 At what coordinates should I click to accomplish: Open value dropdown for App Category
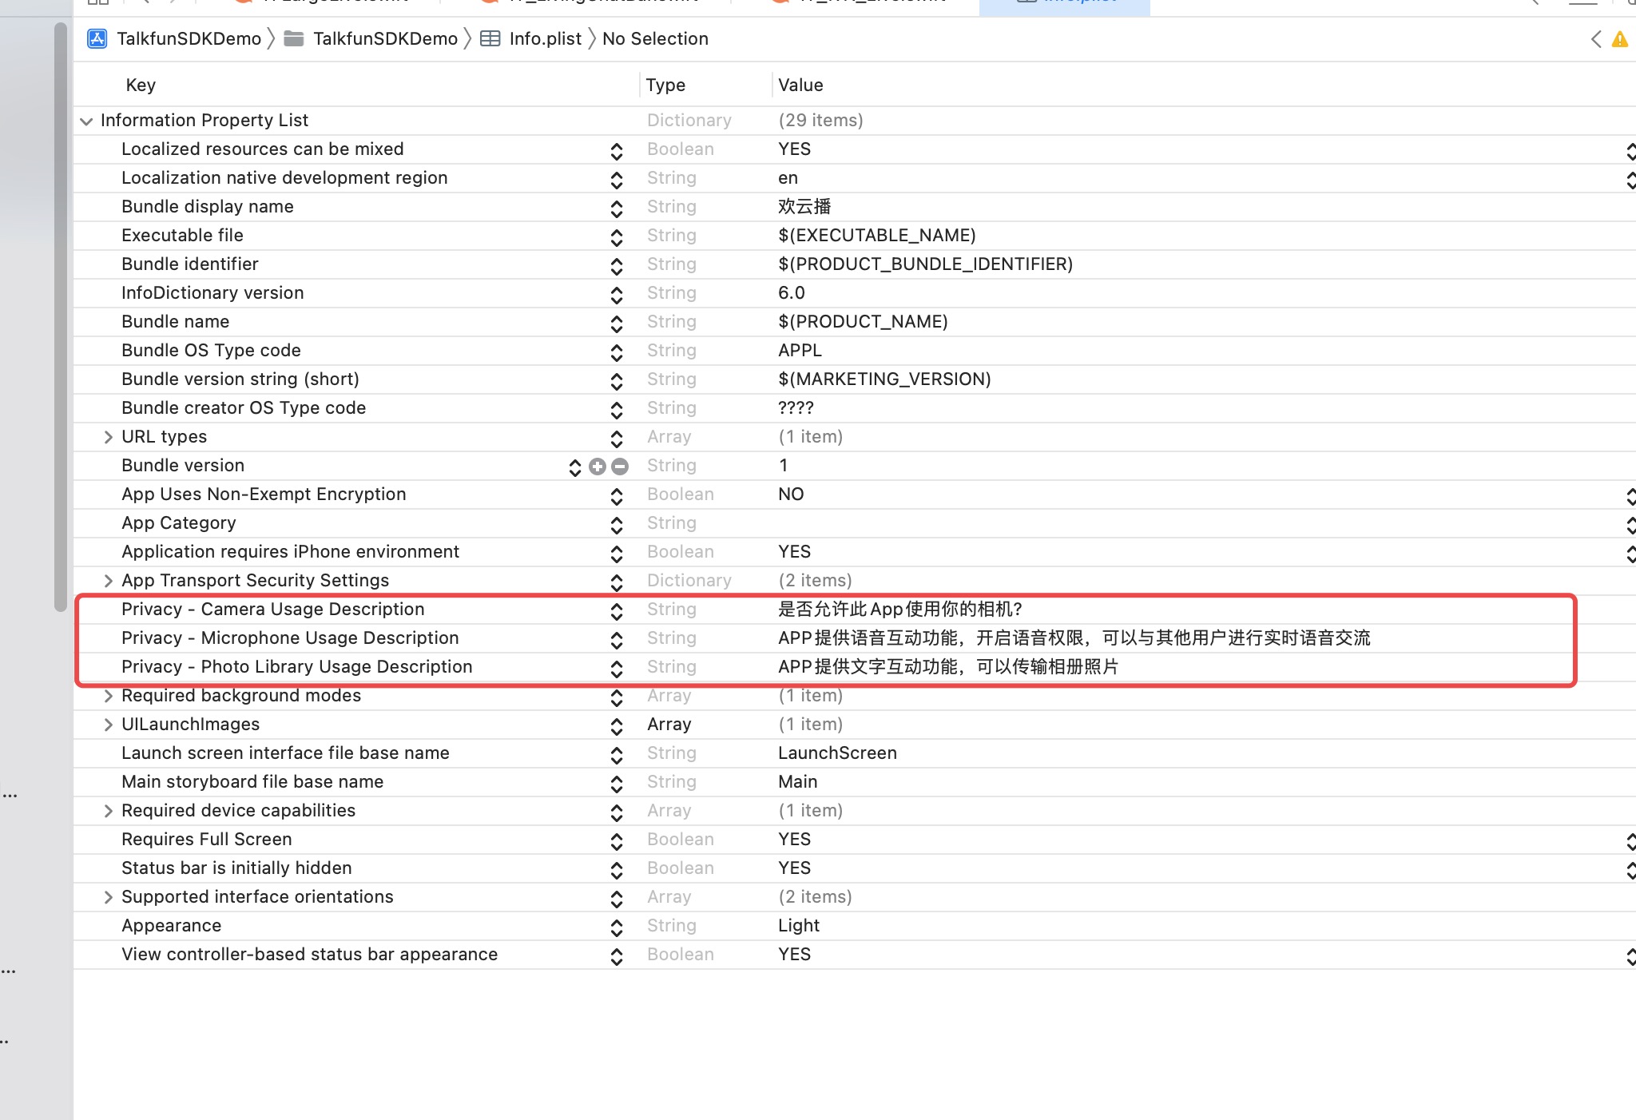(x=1630, y=524)
